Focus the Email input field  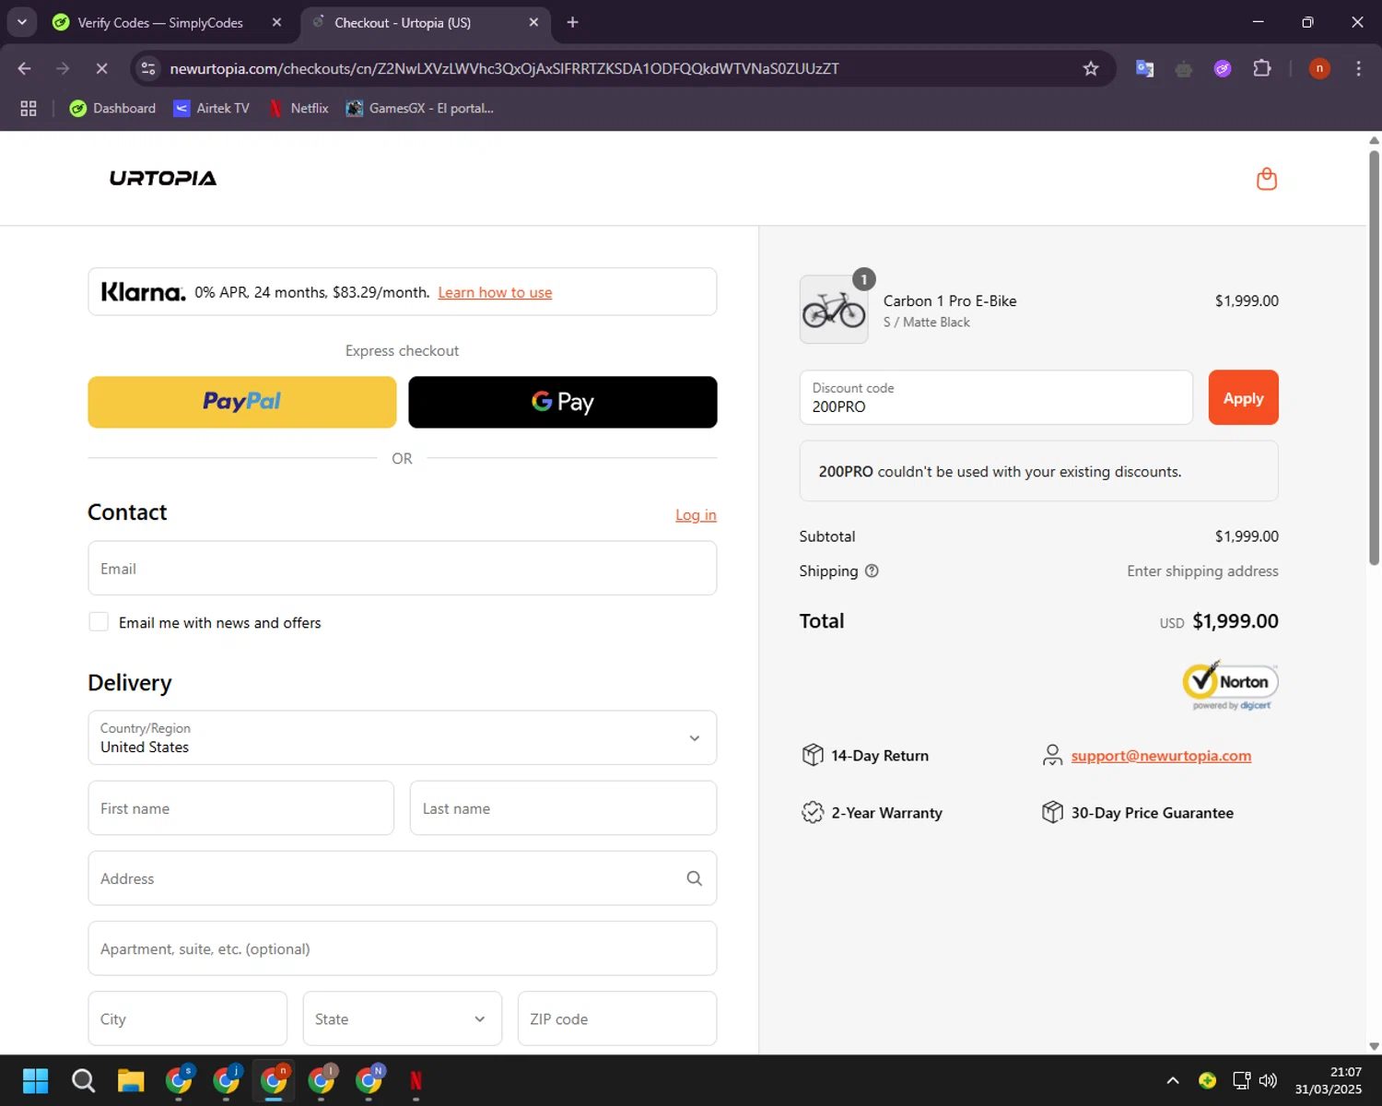pyautogui.click(x=403, y=569)
